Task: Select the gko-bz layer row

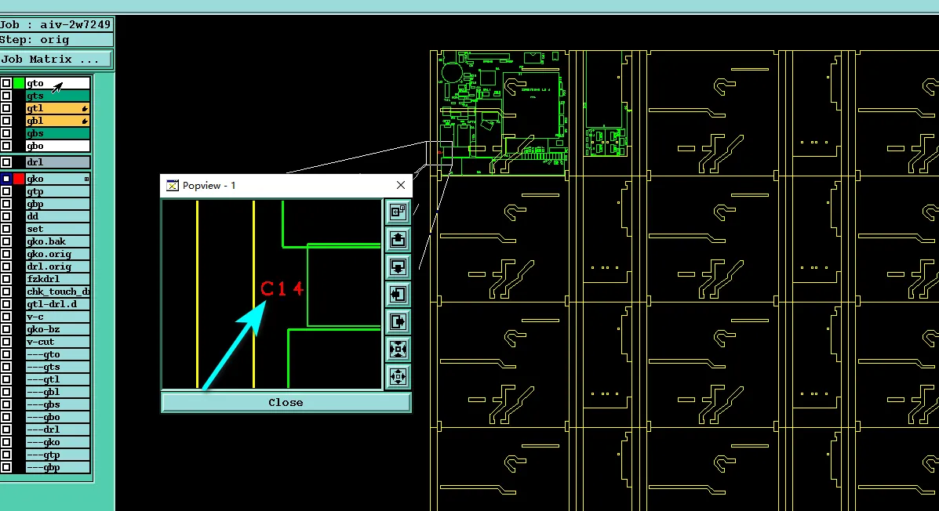Action: coord(57,329)
